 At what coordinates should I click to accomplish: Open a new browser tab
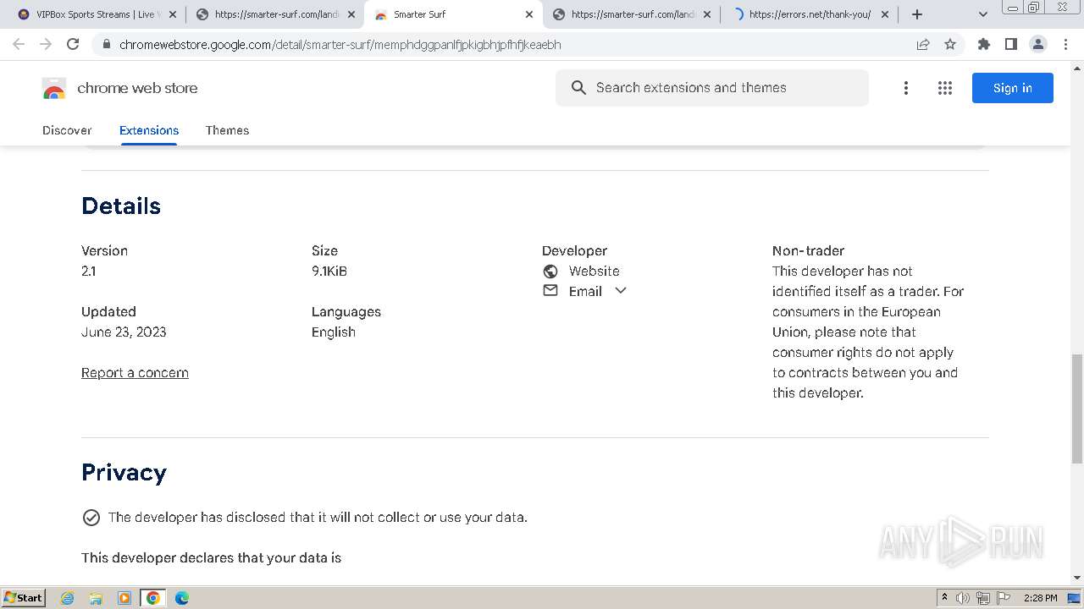point(917,14)
